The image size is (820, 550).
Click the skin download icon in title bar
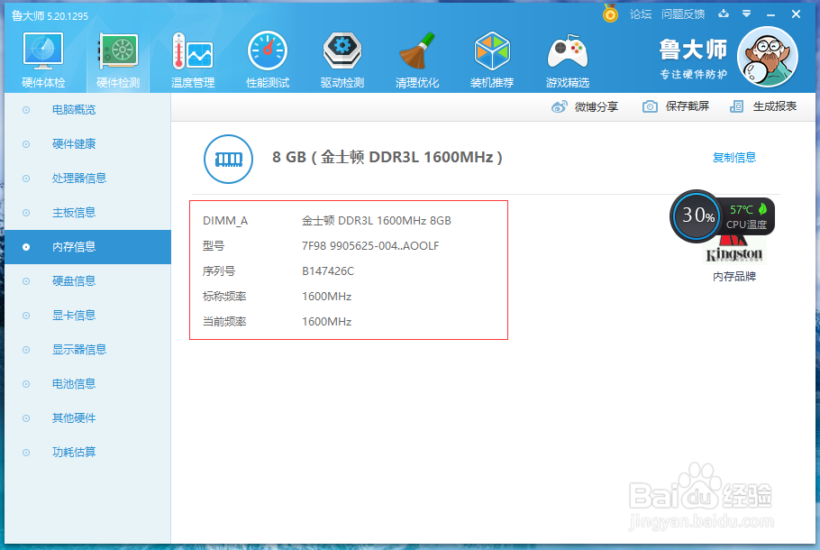click(x=724, y=14)
